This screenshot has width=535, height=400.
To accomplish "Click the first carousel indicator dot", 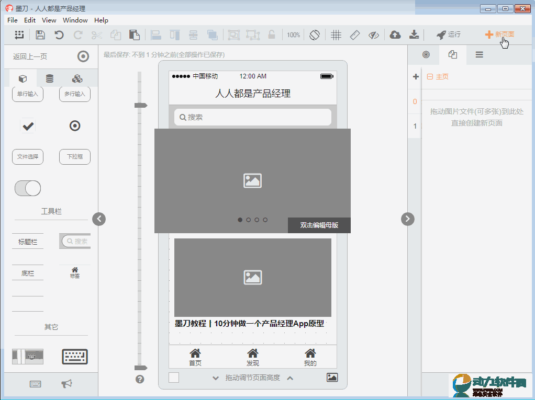I will [240, 220].
